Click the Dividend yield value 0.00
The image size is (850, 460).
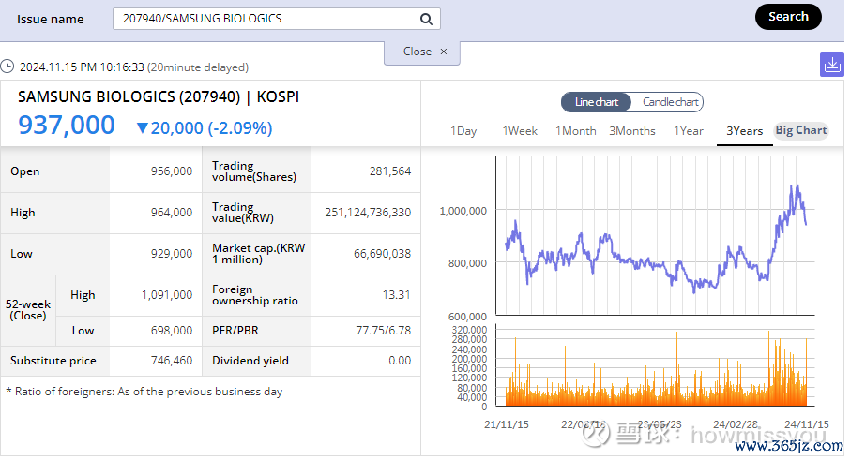tap(400, 361)
